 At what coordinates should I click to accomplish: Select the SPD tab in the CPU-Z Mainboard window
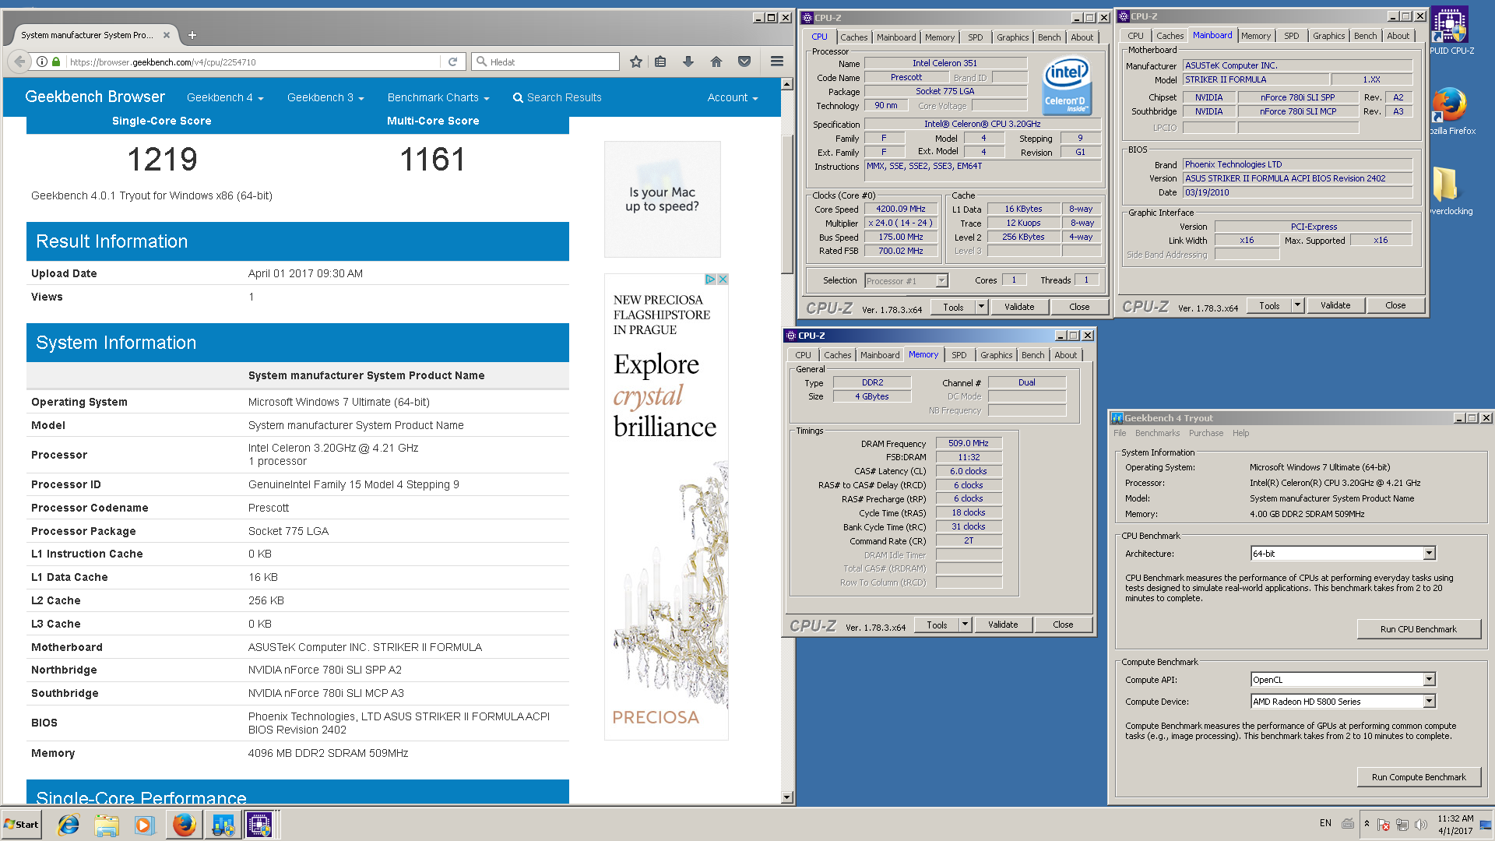pyautogui.click(x=1291, y=36)
